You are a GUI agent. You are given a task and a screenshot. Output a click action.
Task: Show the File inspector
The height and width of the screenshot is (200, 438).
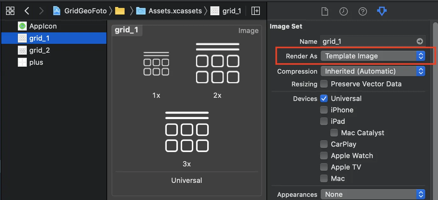pyautogui.click(x=325, y=11)
